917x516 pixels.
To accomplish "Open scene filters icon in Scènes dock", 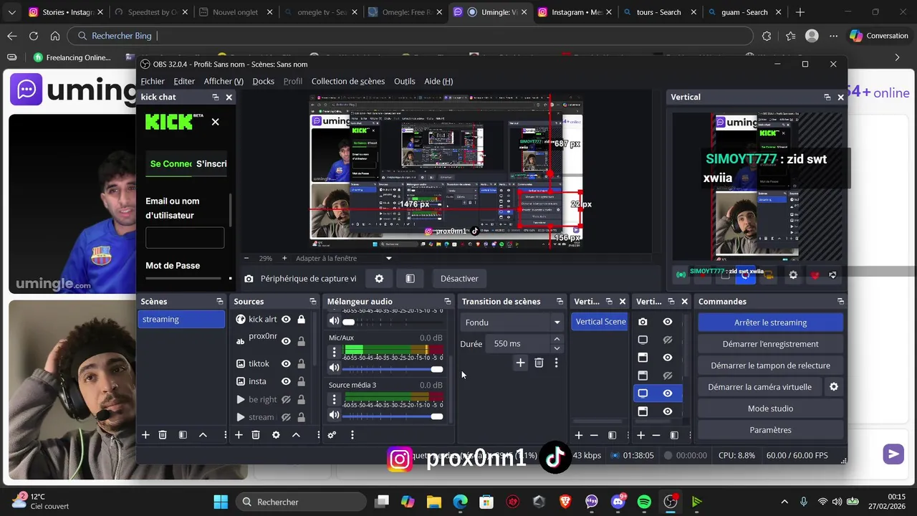I will coord(183,435).
